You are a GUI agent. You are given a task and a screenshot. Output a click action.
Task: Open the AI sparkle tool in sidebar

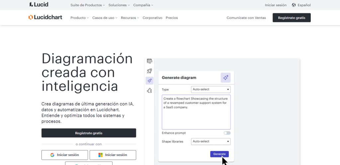(149, 80)
